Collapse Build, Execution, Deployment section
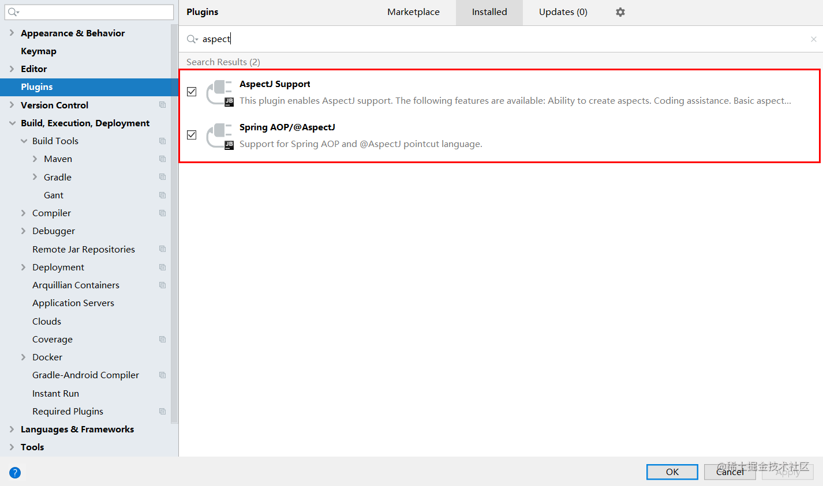 click(x=12, y=123)
